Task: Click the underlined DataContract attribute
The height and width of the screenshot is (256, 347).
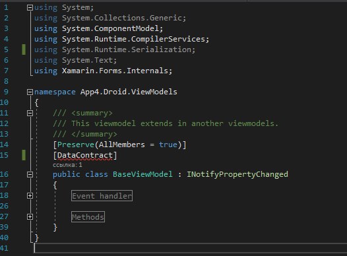Action: 84,155
